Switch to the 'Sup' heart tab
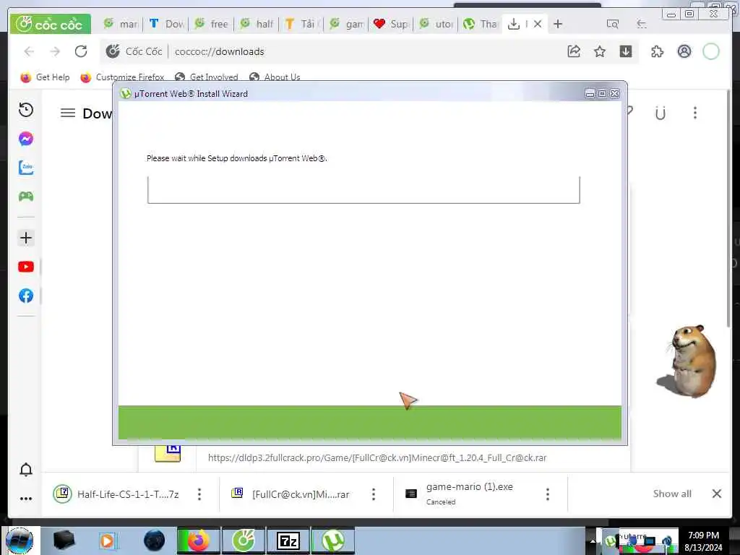This screenshot has height=555, width=740. coord(392,24)
